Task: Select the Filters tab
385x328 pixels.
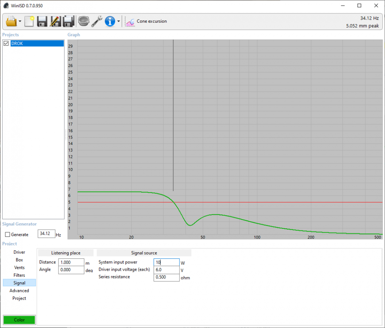Action: point(19,275)
